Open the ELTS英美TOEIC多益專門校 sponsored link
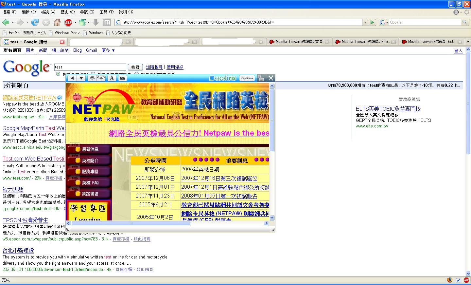This screenshot has width=471, height=285. coord(388,109)
